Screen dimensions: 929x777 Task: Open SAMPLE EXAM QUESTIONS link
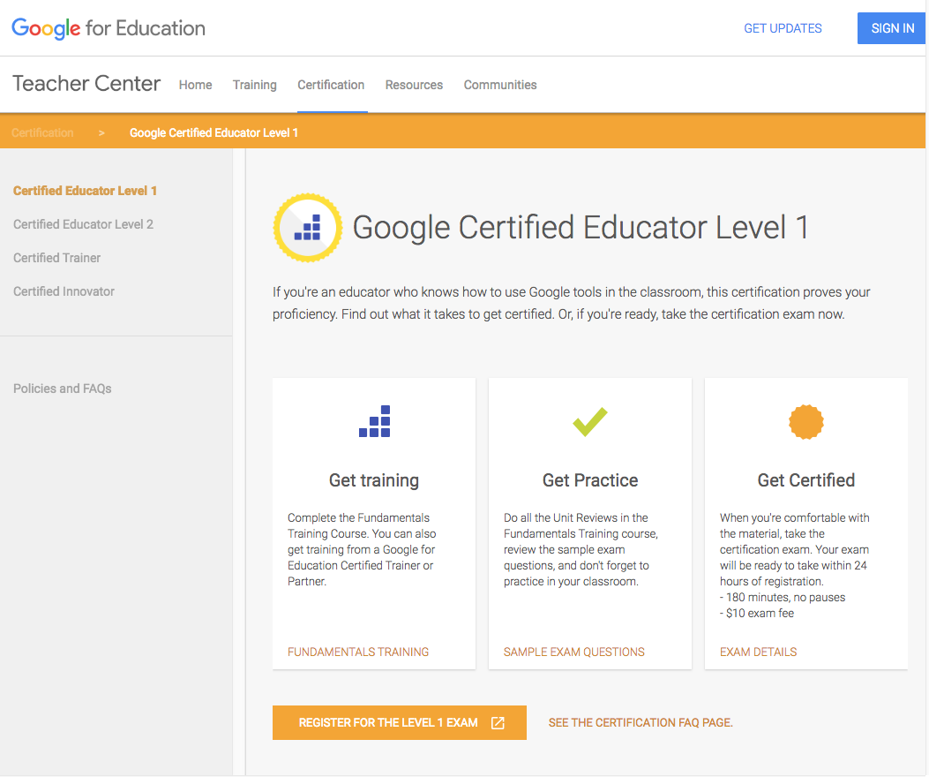574,652
